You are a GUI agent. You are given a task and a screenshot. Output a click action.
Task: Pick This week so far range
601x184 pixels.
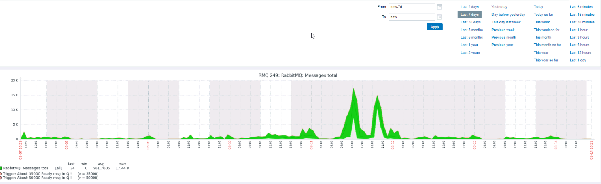pos(546,30)
